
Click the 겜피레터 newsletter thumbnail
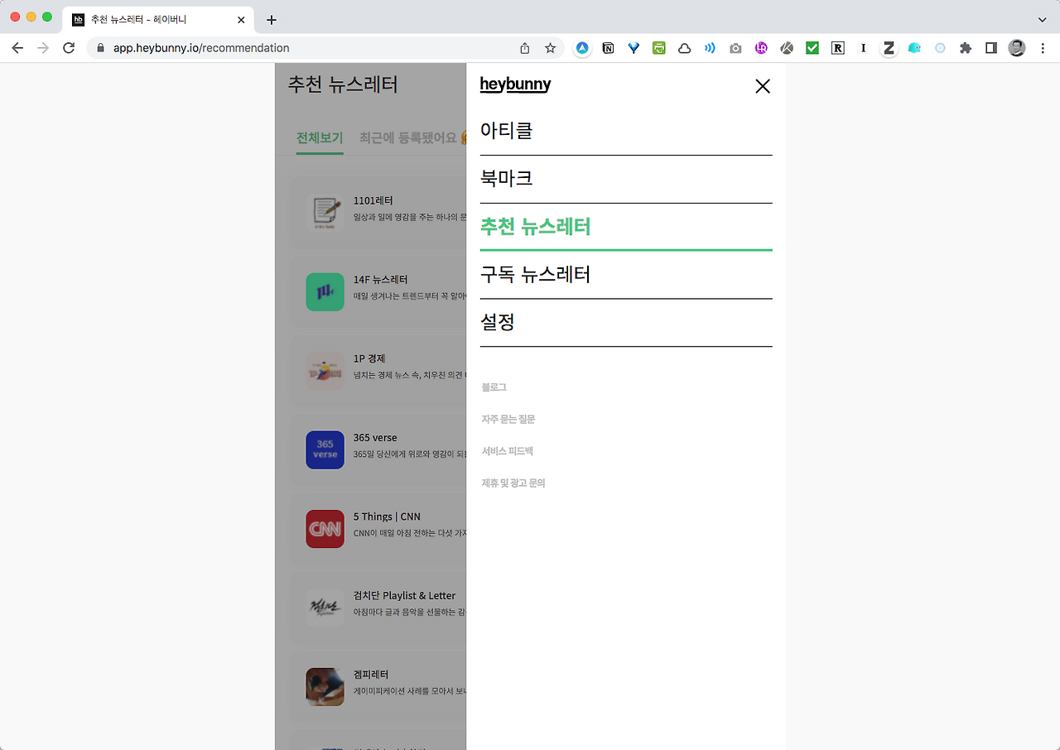325,687
